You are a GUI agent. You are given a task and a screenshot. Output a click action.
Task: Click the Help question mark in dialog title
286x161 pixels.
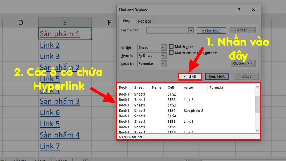pos(237,10)
